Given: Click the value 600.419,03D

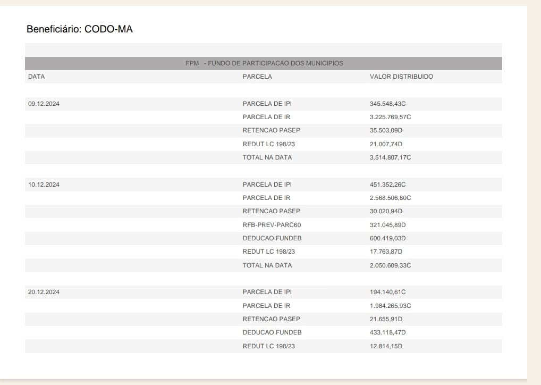Looking at the screenshot, I should tap(387, 238).
